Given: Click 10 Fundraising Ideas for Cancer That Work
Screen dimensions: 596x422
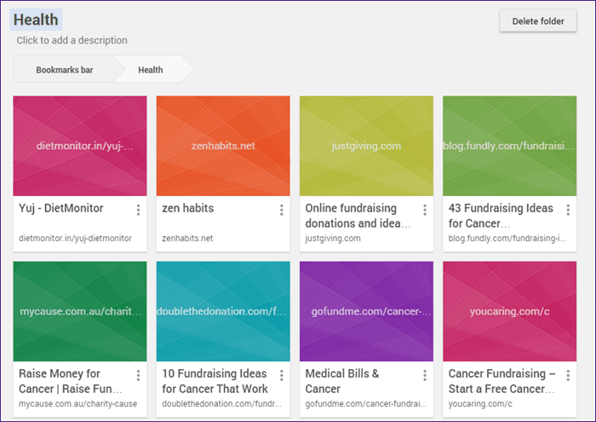Looking at the screenshot, I should (x=215, y=381).
